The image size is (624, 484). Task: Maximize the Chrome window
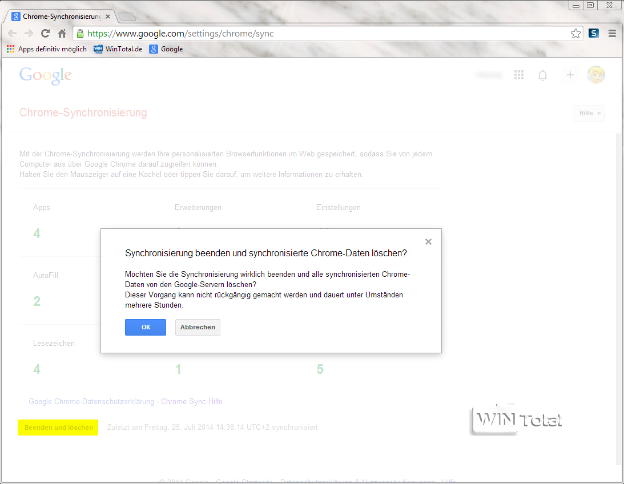[x=590, y=6]
